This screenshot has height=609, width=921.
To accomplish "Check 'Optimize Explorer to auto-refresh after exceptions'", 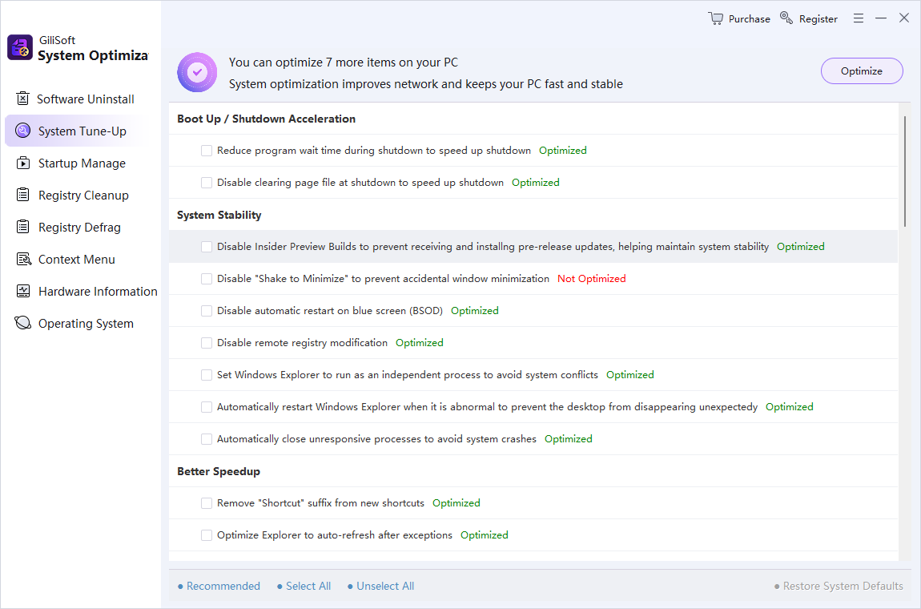I will click(207, 535).
